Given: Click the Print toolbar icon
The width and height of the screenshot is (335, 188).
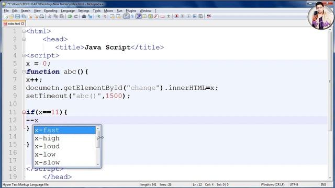Looking at the screenshot, I should coord(42,16).
